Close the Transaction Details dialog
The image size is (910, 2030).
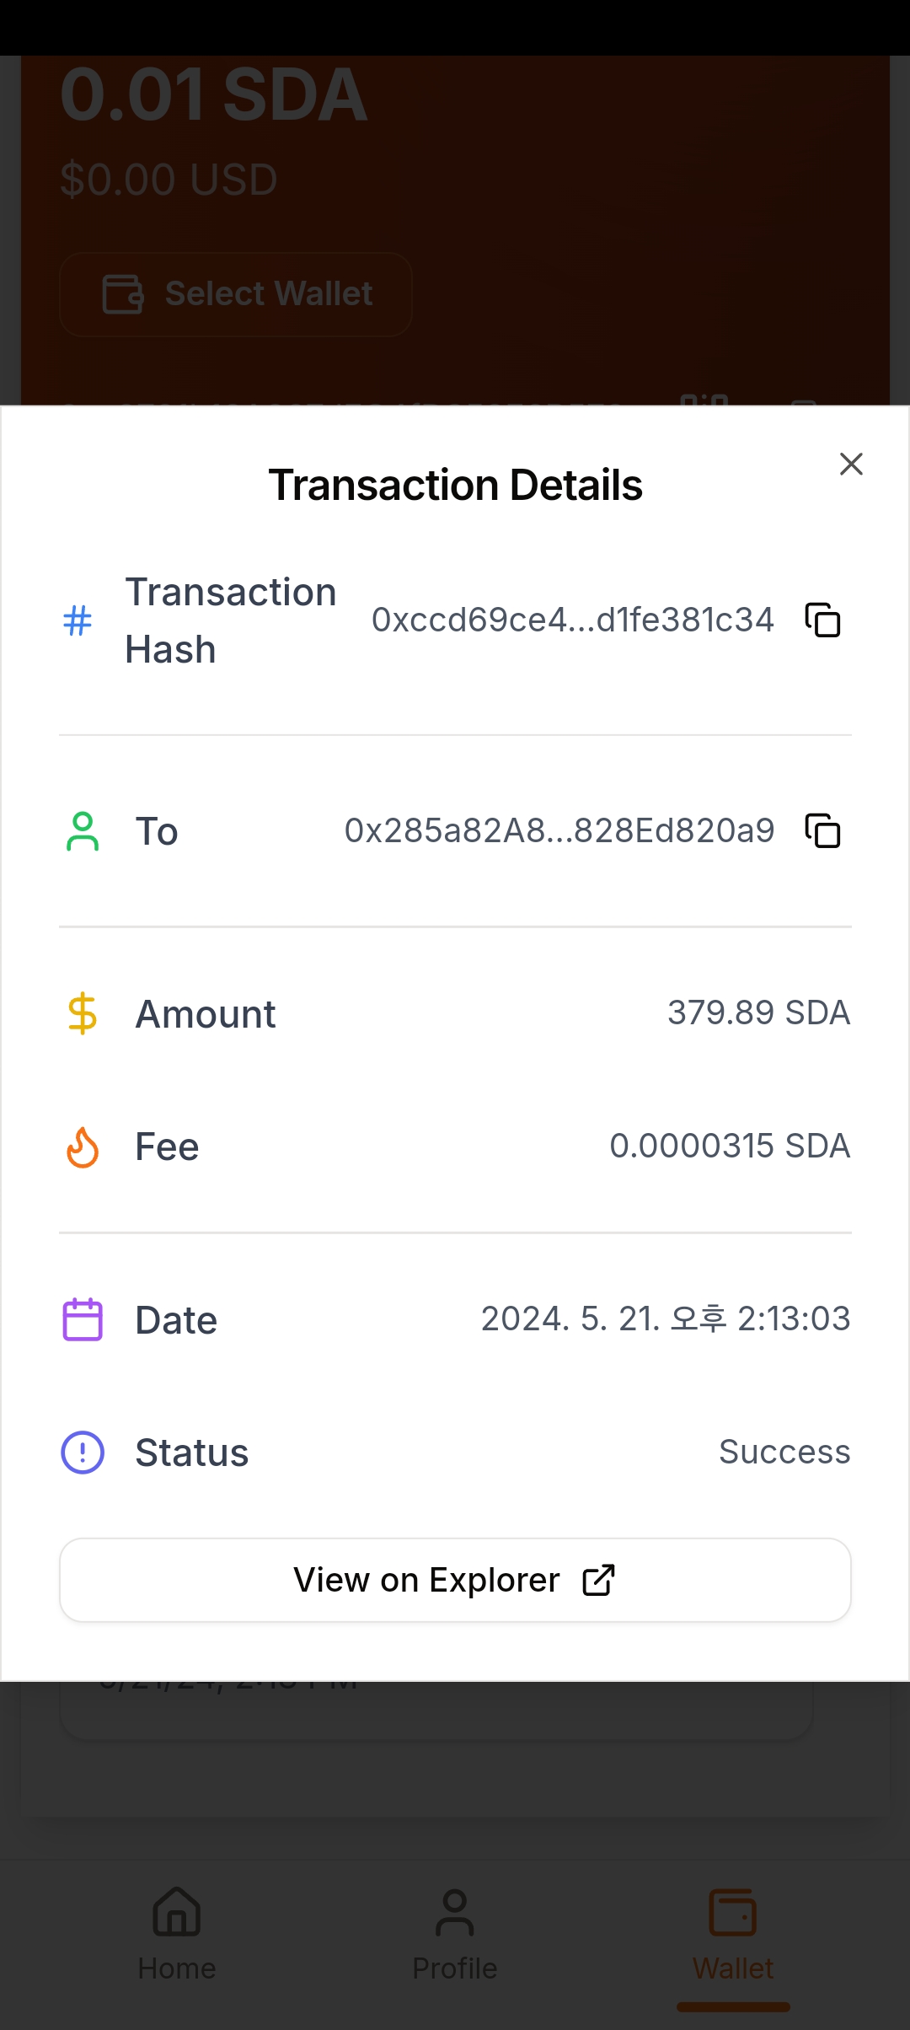coord(851,464)
